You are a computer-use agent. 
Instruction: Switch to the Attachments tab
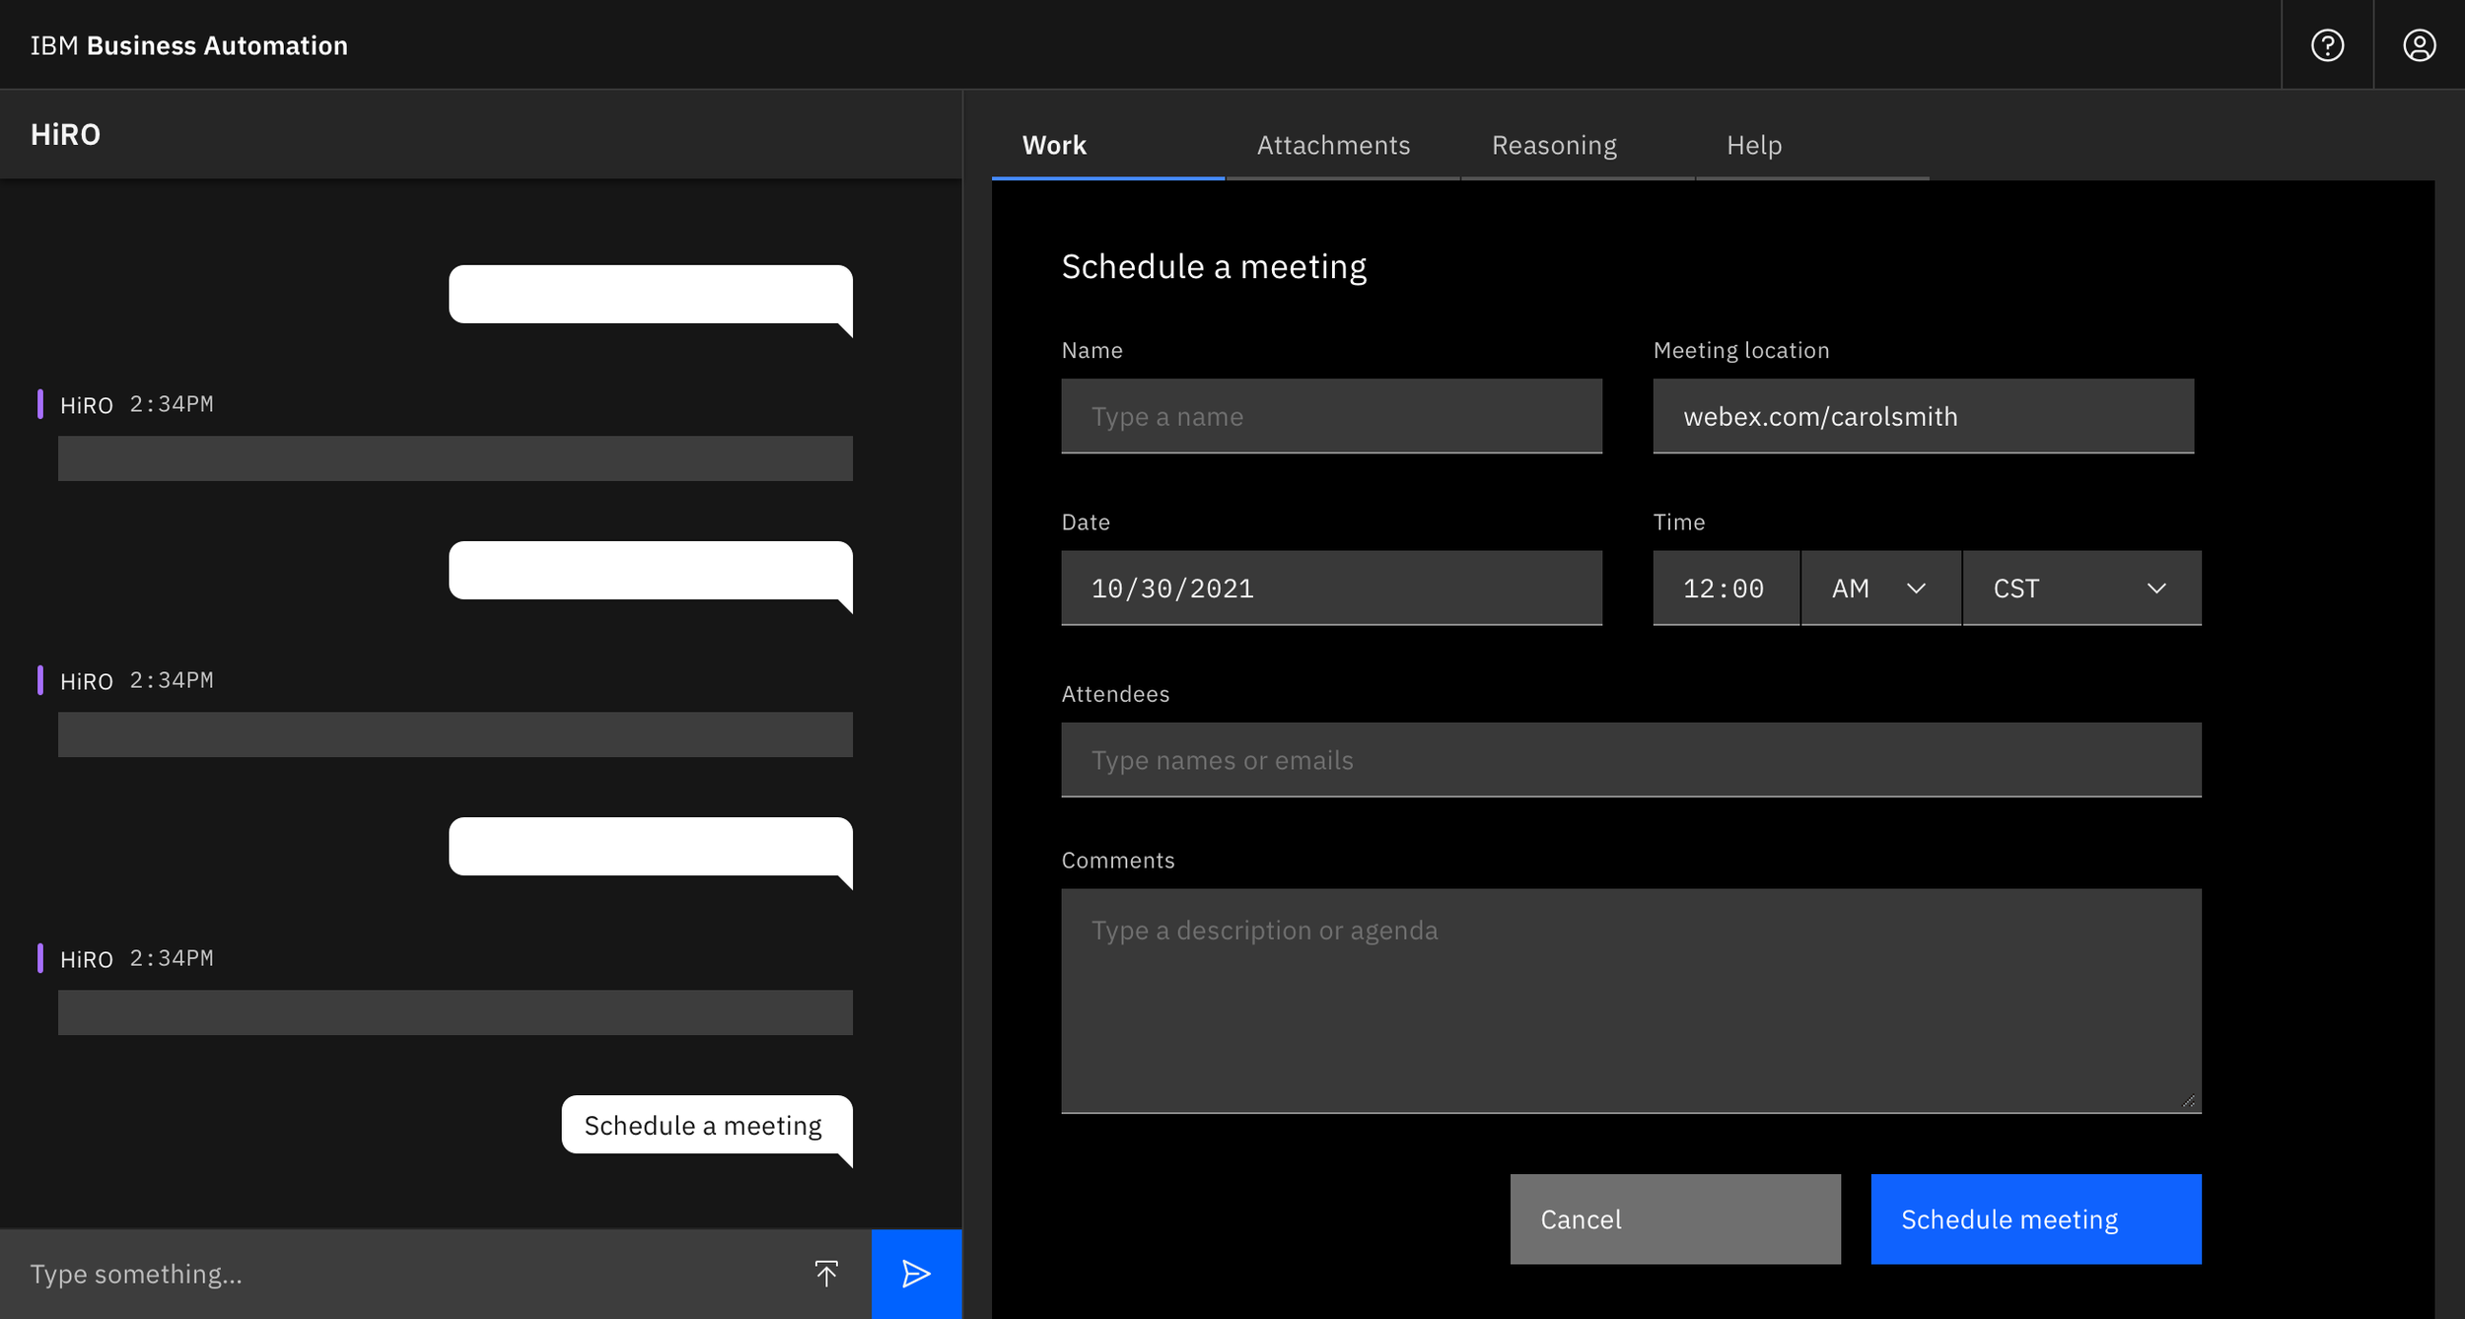[x=1342, y=146]
